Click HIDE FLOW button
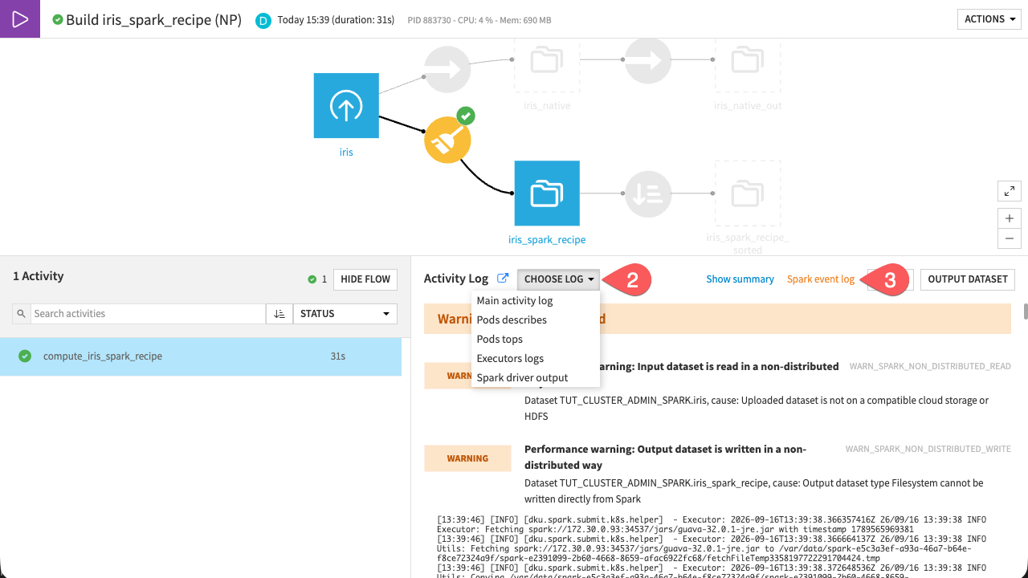The height and width of the screenshot is (578, 1028). click(x=365, y=279)
